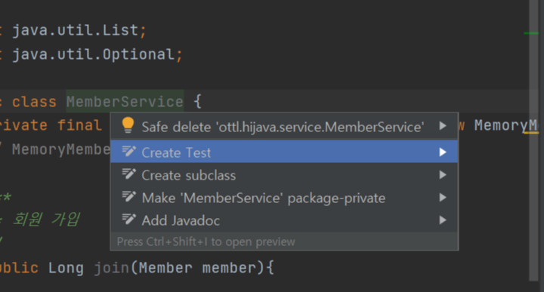Expand the Create Test submenu arrow

(442, 152)
